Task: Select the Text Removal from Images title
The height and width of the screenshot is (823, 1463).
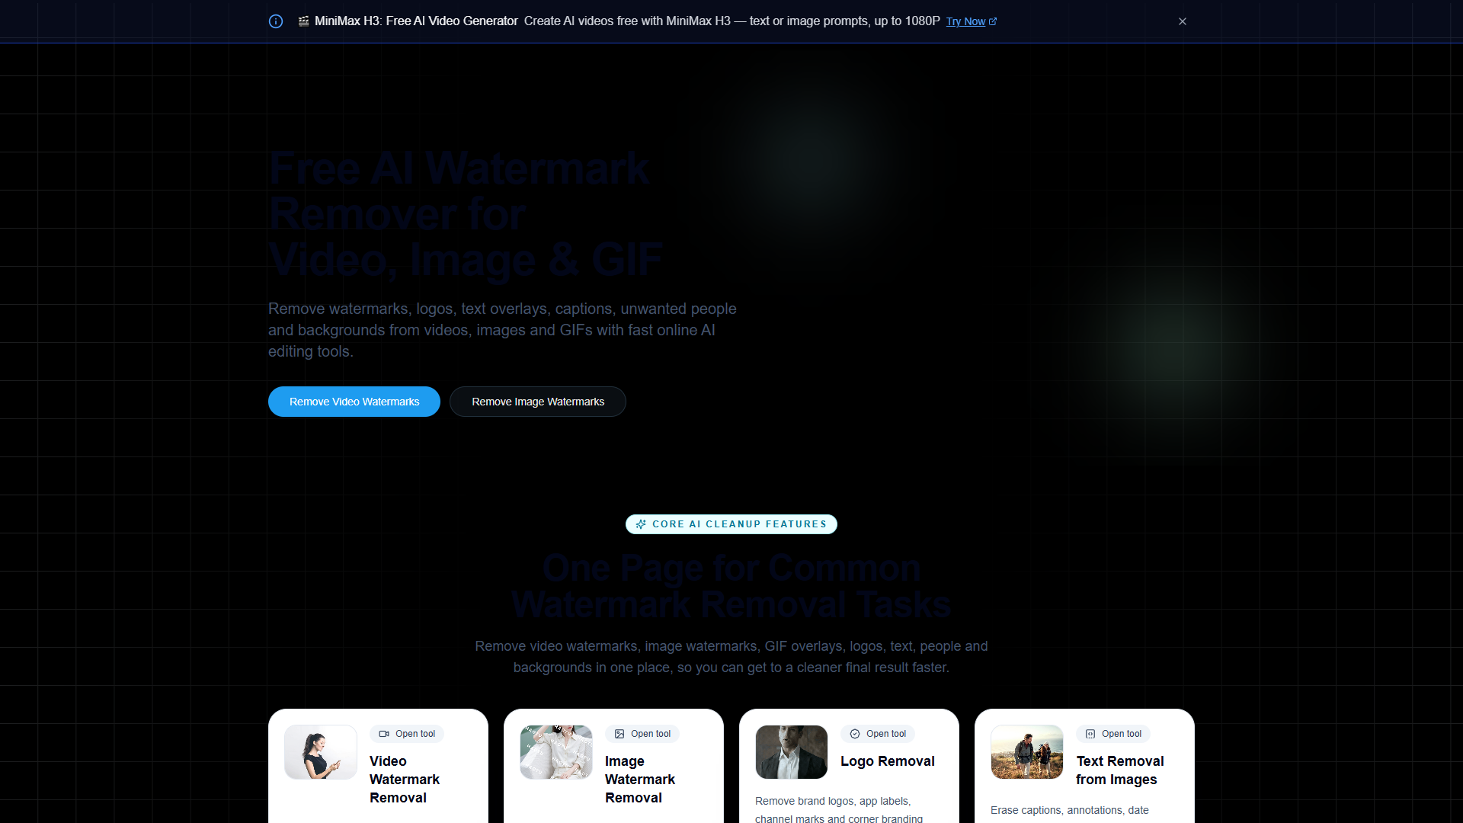Action: point(1120,770)
